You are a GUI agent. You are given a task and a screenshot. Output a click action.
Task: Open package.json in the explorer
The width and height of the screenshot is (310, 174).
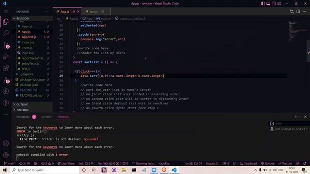32,85
